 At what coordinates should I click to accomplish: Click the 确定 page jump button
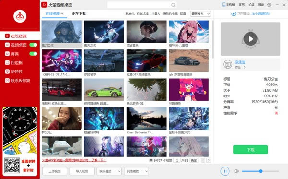pyautogui.click(x=193, y=160)
